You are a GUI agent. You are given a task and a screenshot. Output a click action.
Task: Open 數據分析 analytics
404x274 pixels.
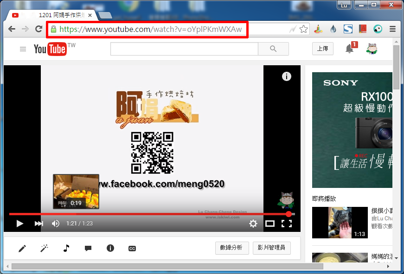(232, 248)
